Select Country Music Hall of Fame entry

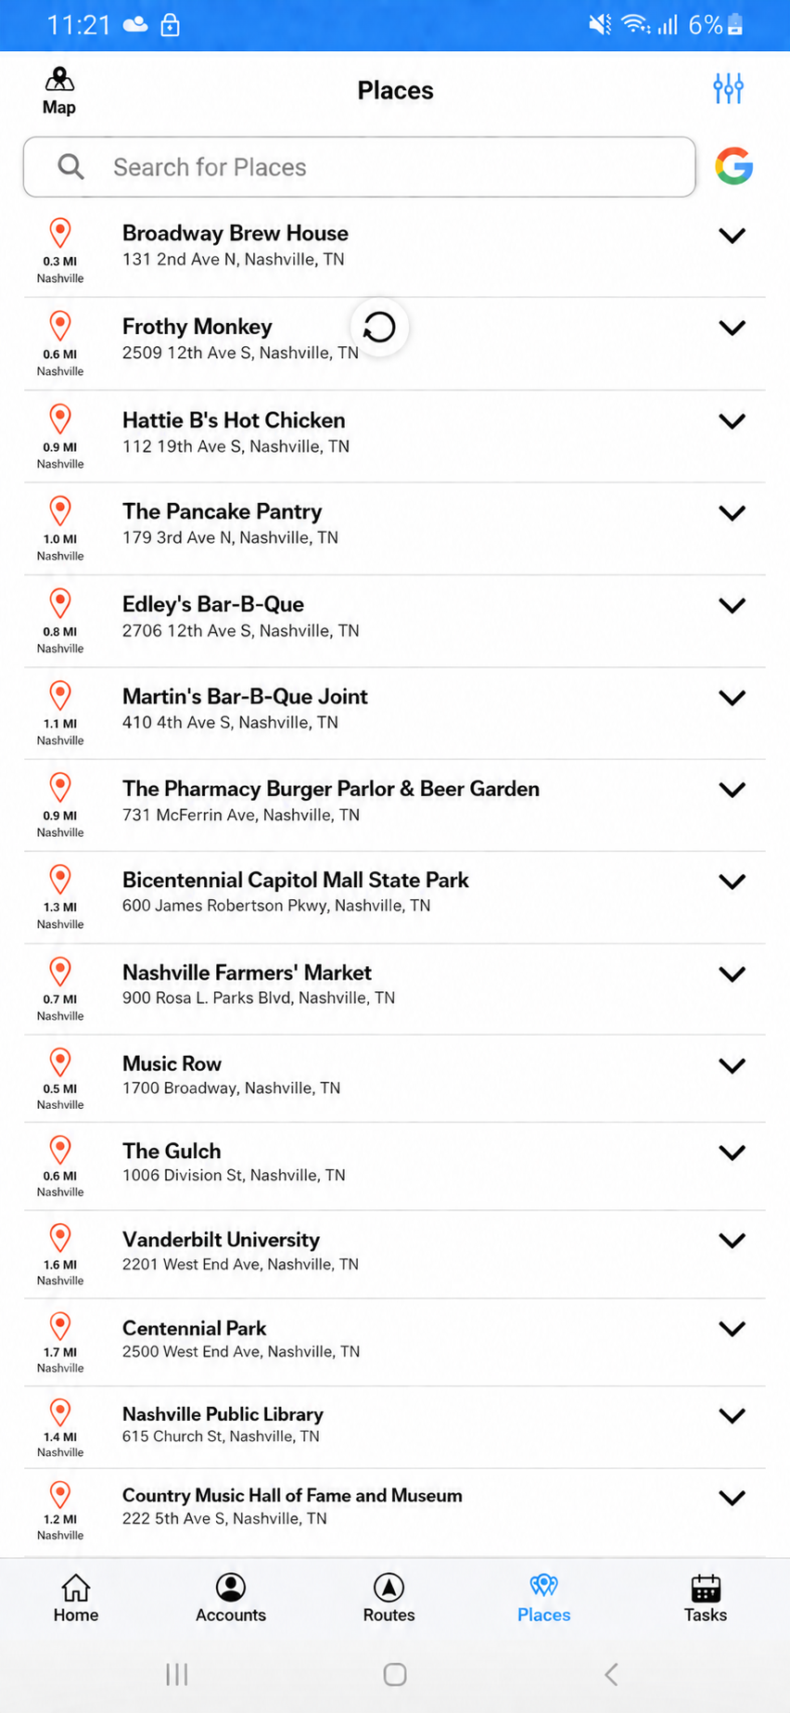click(x=395, y=1513)
